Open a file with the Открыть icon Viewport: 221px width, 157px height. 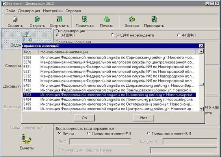(x=37, y=19)
